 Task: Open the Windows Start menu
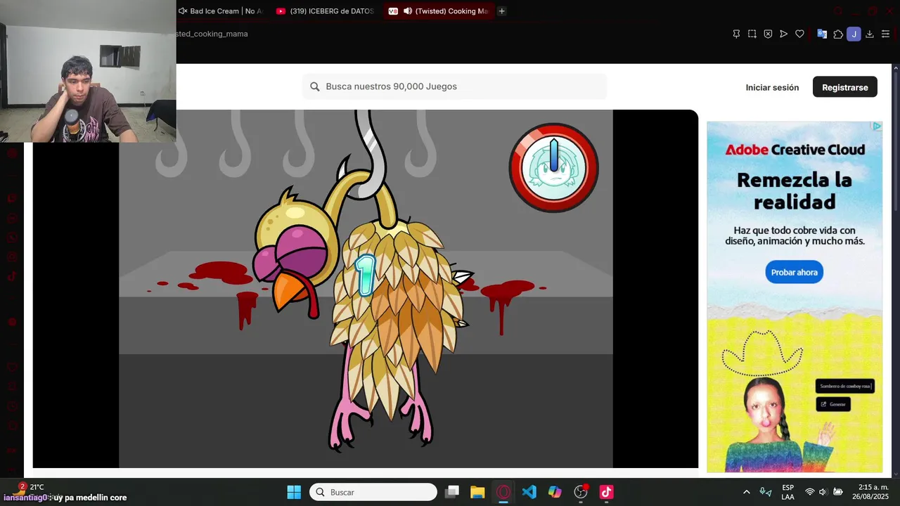(x=294, y=492)
